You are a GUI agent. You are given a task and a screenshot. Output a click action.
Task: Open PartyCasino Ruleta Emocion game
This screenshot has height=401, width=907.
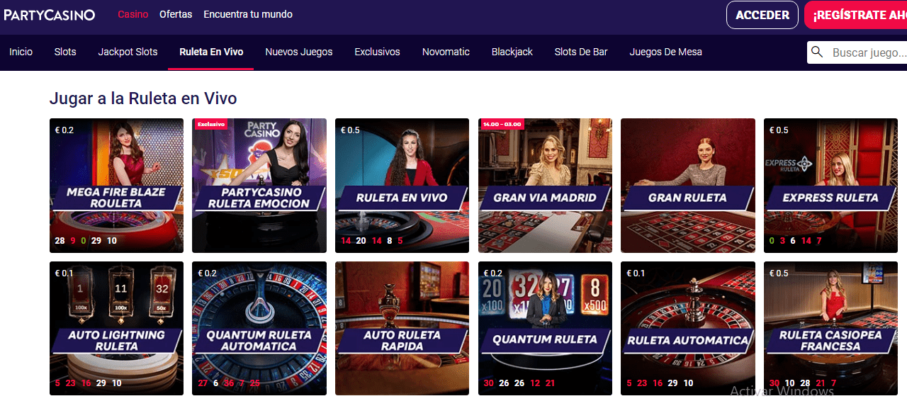click(x=259, y=186)
